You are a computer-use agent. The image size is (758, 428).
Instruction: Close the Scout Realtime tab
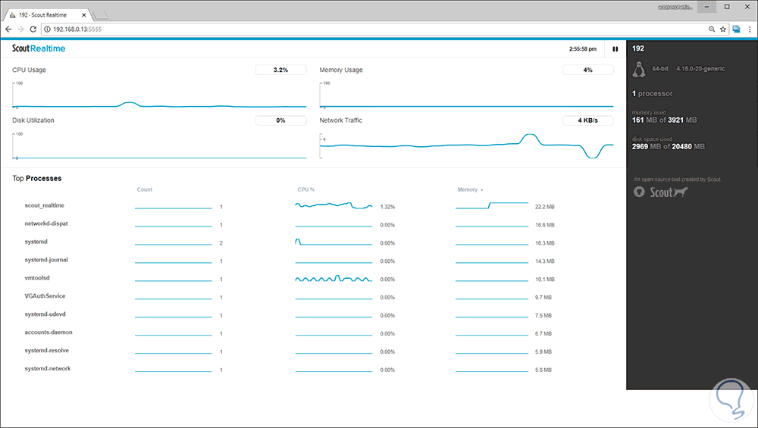pyautogui.click(x=83, y=15)
